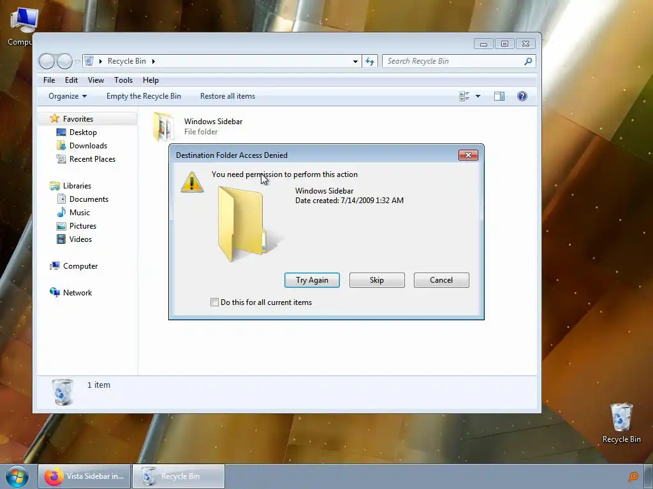Switch to Firefox 'Vista Sidebar in...' taskbar button
This screenshot has width=653, height=489.
click(x=85, y=476)
